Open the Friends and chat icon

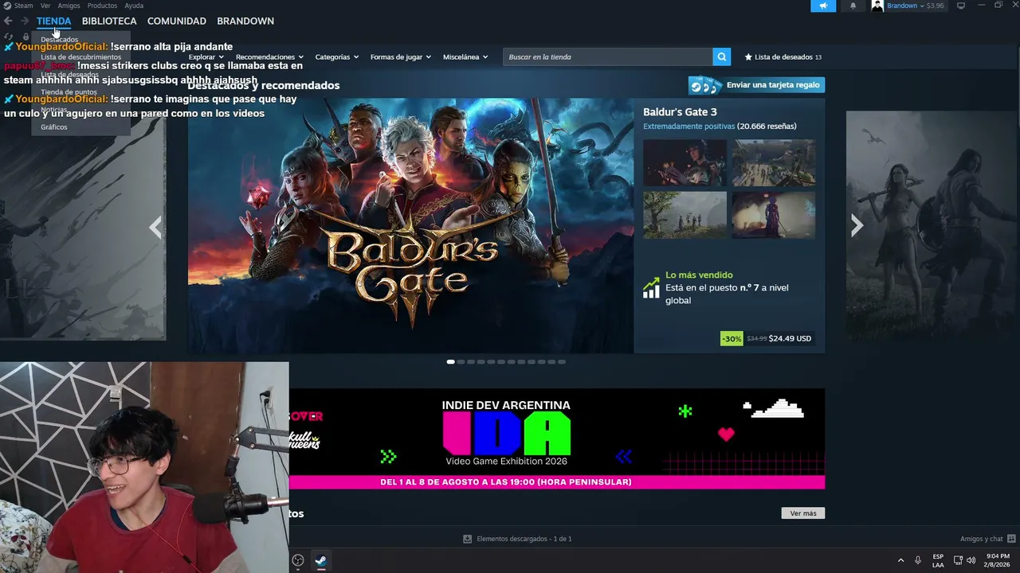1011,539
